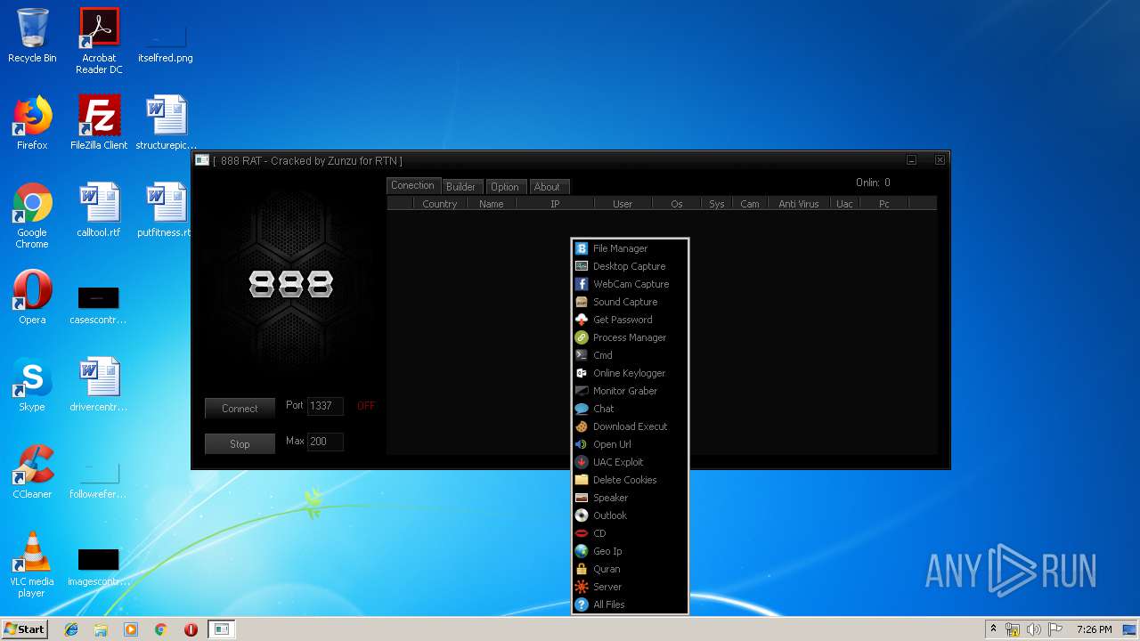Screen dimensions: 1140x641
Task: Click the Connect button
Action: (x=240, y=409)
